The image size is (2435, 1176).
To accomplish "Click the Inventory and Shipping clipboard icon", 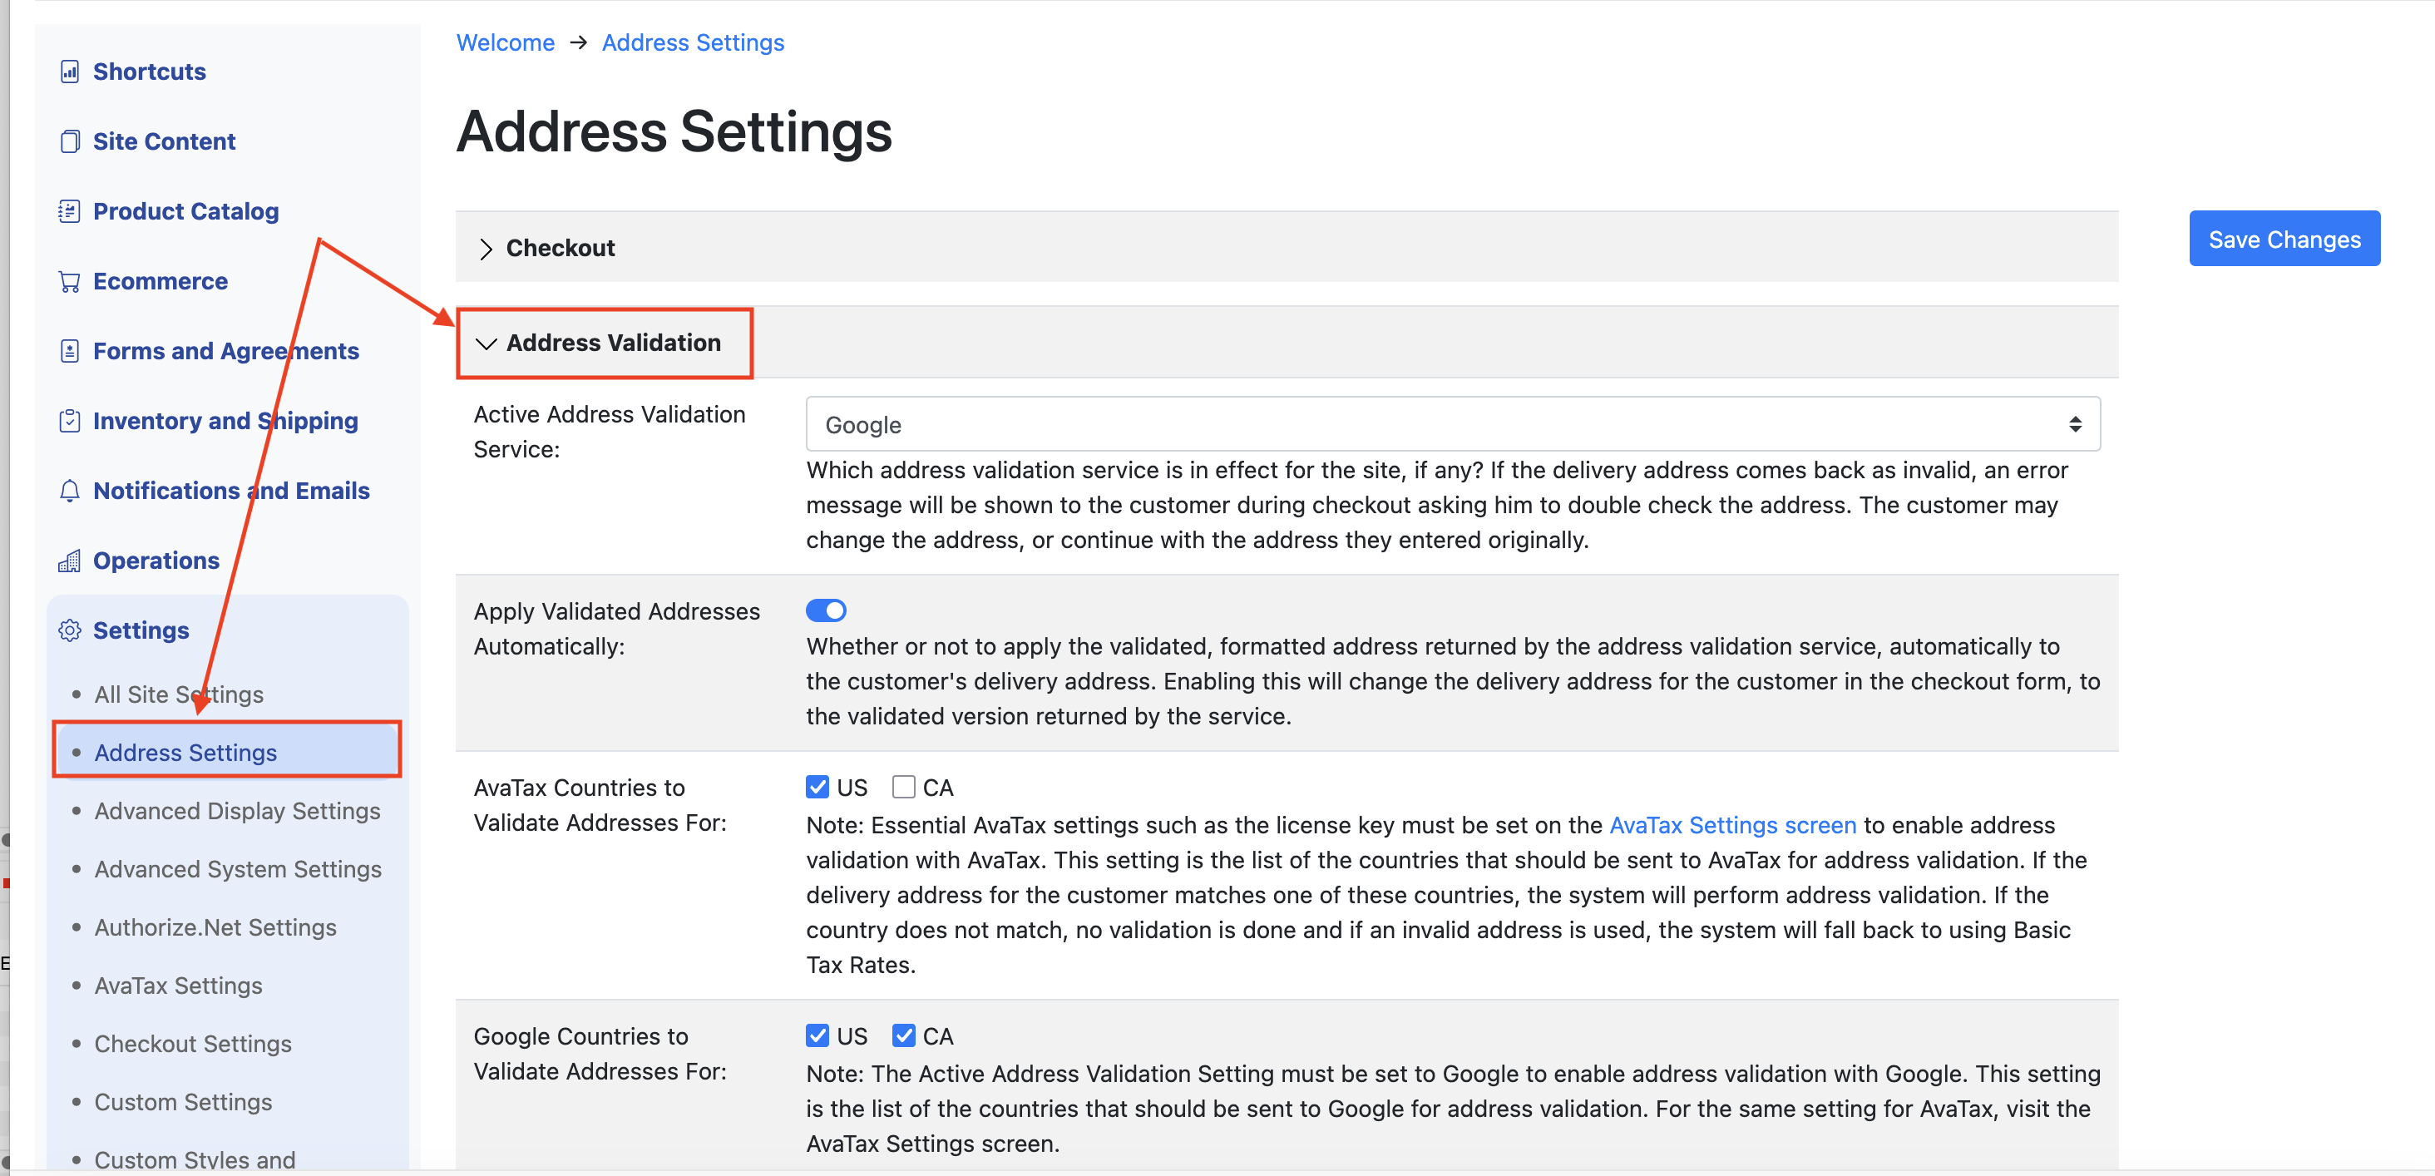I will [69, 422].
